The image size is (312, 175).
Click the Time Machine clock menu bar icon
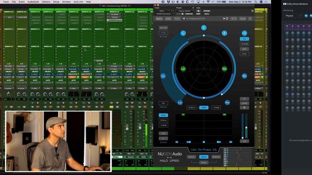(193, 1)
